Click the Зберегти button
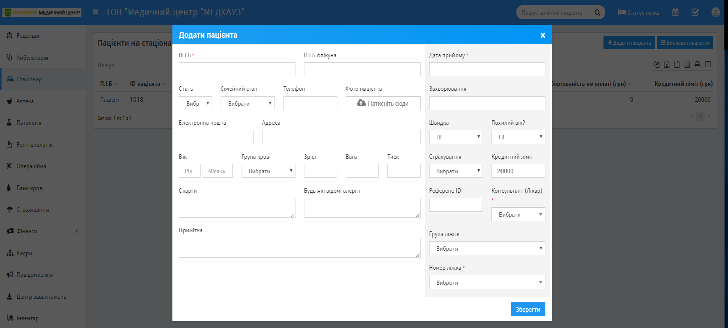The width and height of the screenshot is (728, 328). (528, 309)
